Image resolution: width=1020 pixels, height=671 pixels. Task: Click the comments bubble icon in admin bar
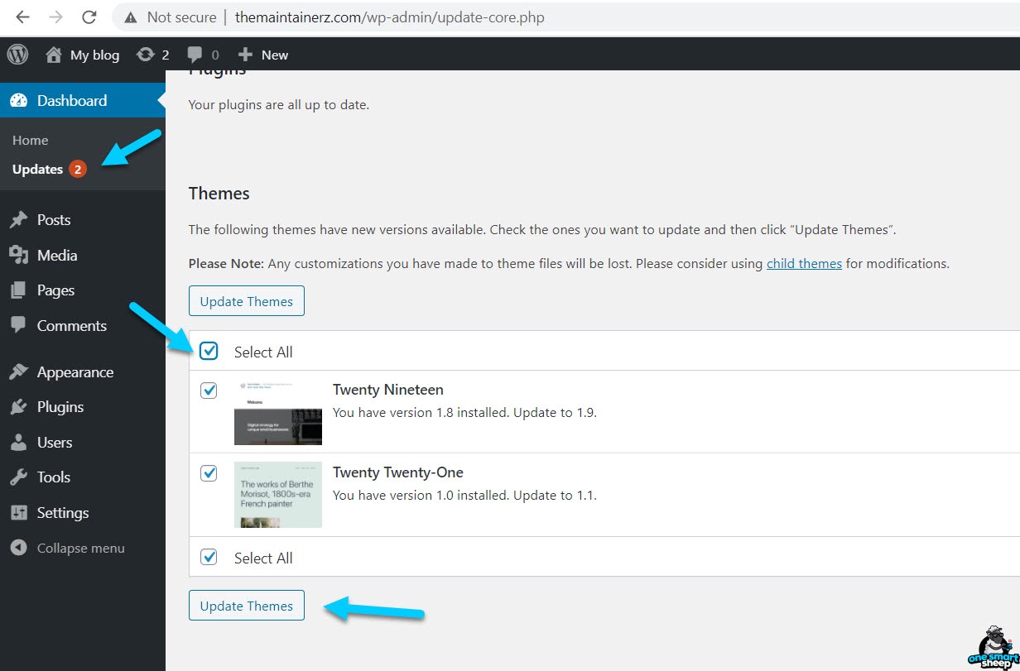pos(195,55)
